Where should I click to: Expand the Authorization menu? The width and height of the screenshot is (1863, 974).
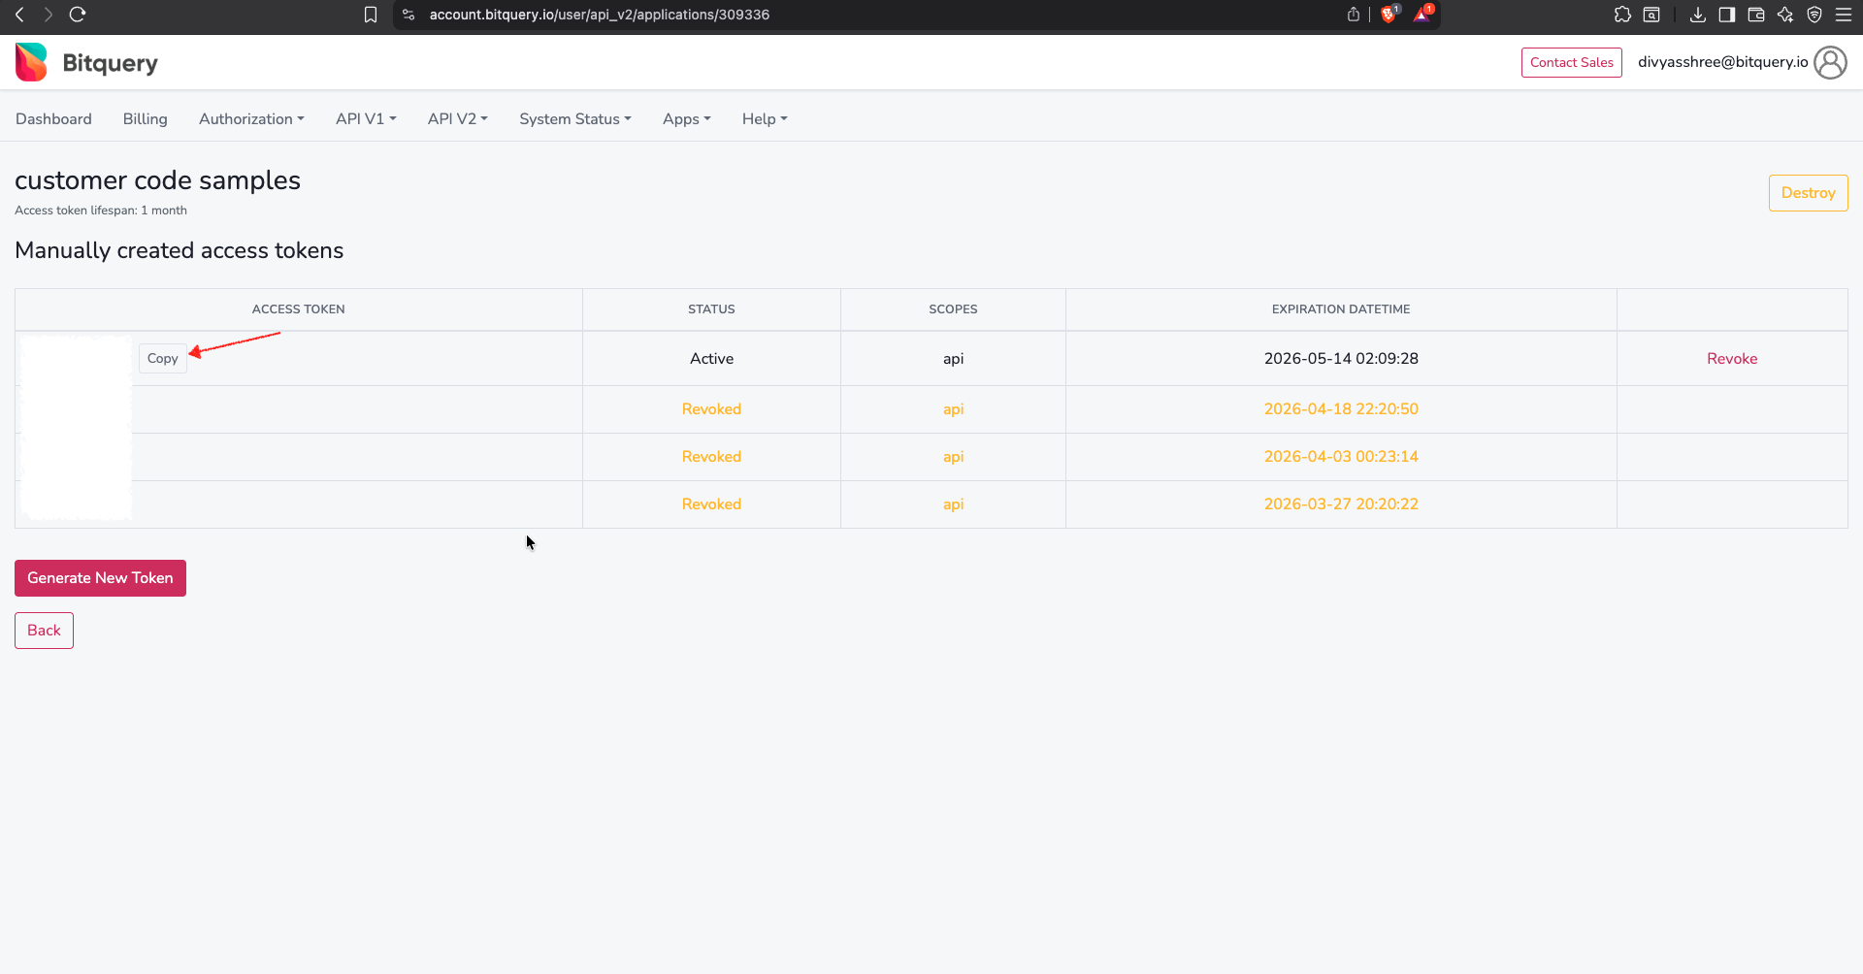coord(251,118)
